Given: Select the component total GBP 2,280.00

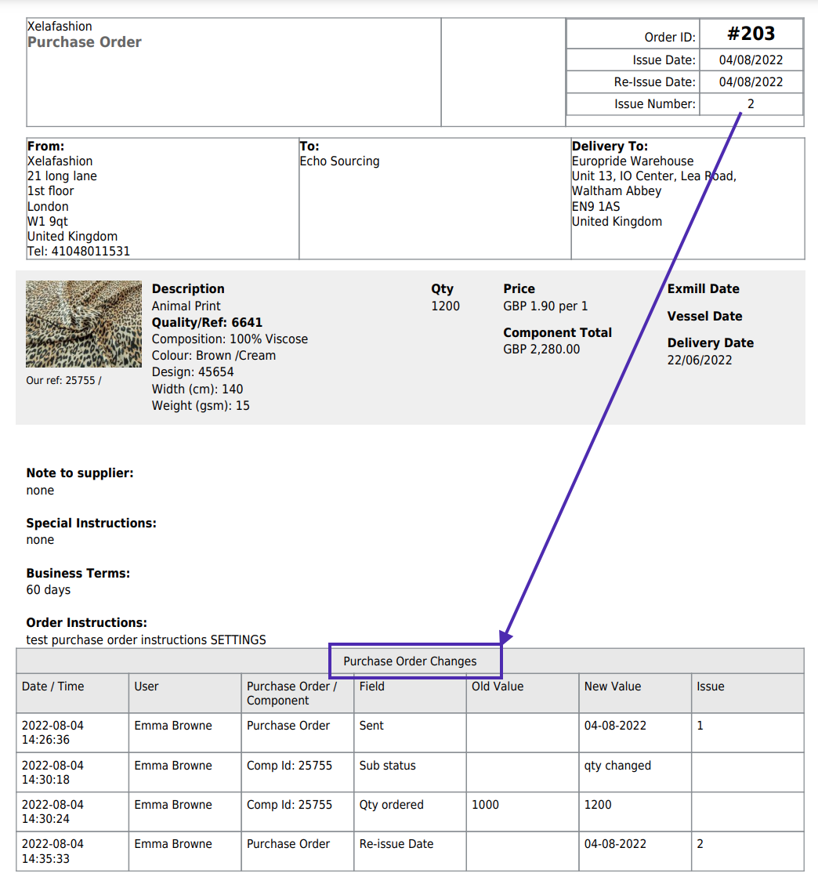Looking at the screenshot, I should [541, 350].
